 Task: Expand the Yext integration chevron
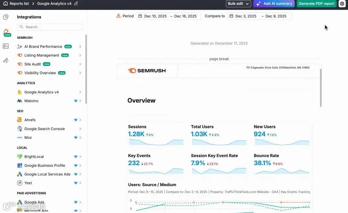click(x=80, y=183)
